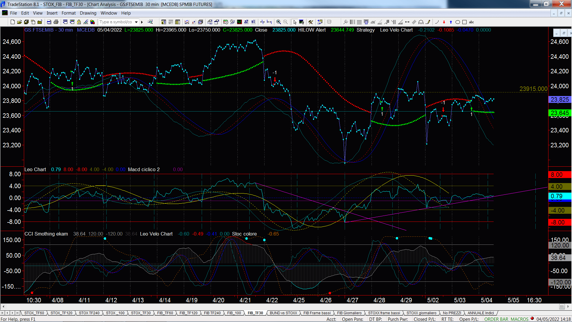Viewport: 572px width, 322px height.
Task: Select the red down arrow tool
Action: pyautogui.click(x=444, y=22)
